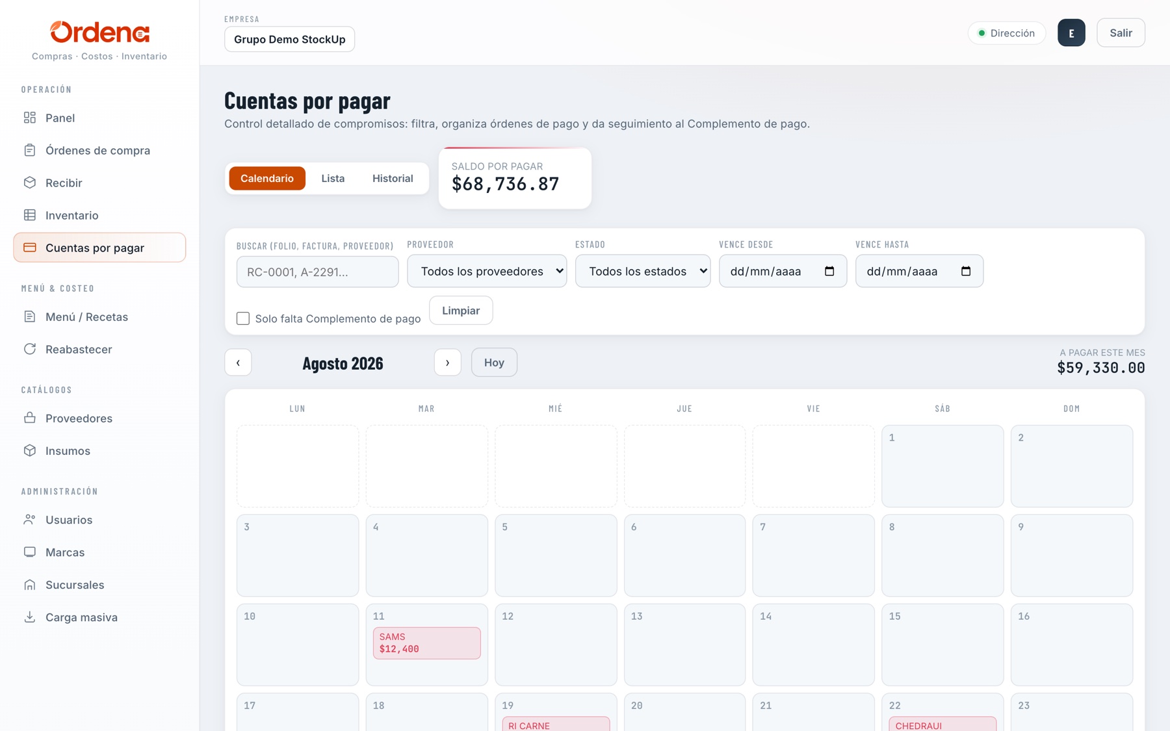Go to next month arrow
This screenshot has height=731, width=1170.
tap(447, 363)
